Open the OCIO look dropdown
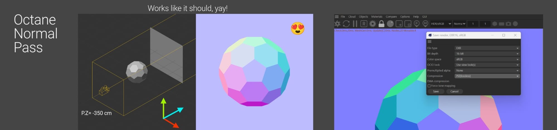The width and height of the screenshot is (557, 130). pos(487,65)
